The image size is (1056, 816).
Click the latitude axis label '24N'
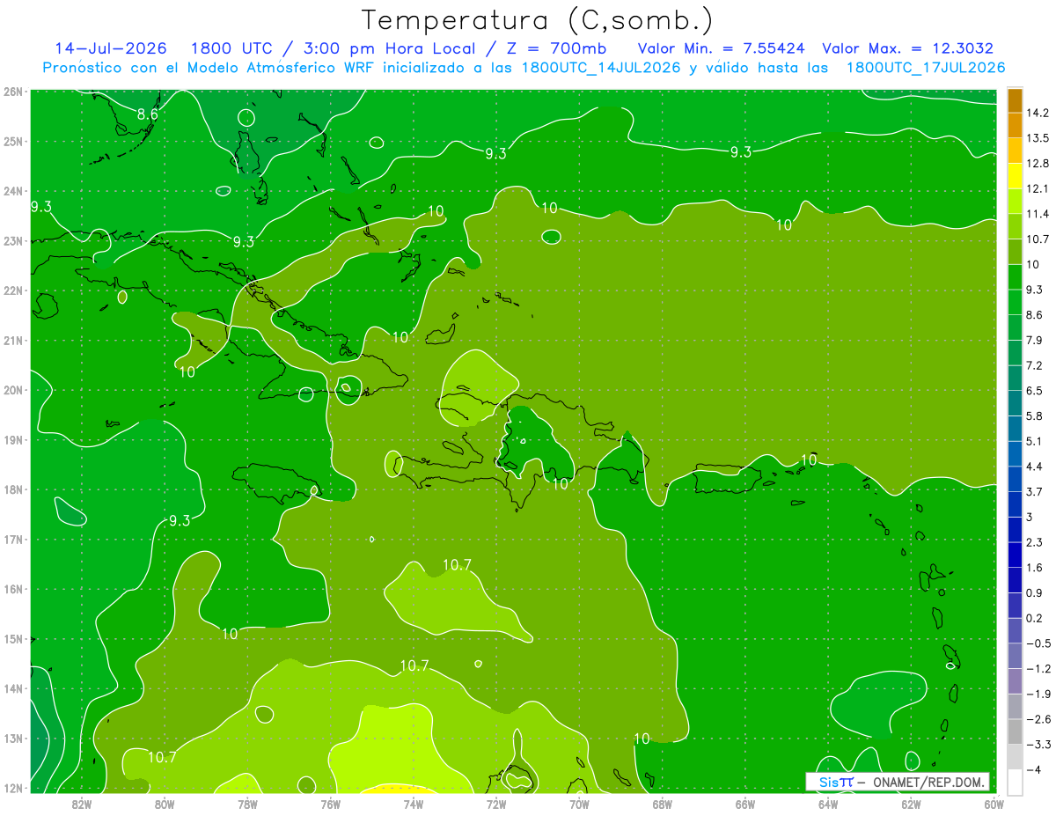pyautogui.click(x=13, y=190)
